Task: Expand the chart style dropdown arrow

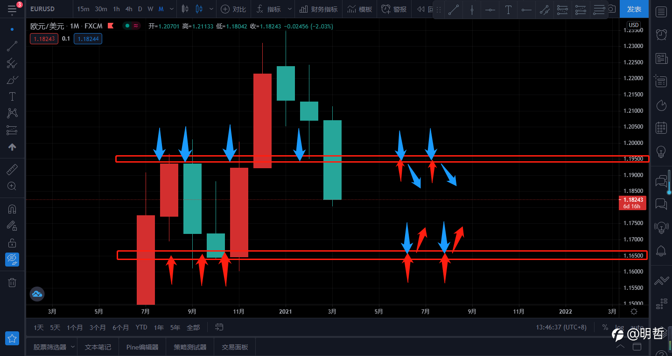Action: point(212,9)
